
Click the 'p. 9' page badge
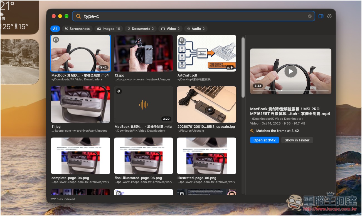[230, 67]
